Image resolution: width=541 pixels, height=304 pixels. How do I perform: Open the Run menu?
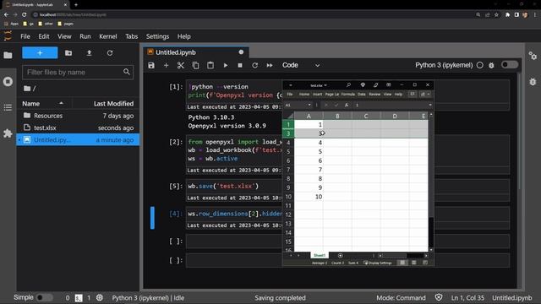[x=85, y=36]
